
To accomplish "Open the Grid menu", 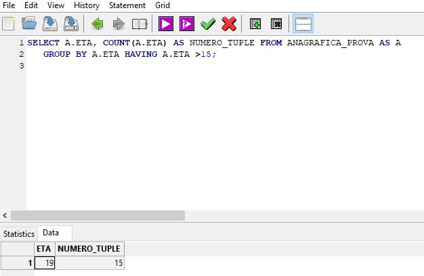I will (163, 5).
